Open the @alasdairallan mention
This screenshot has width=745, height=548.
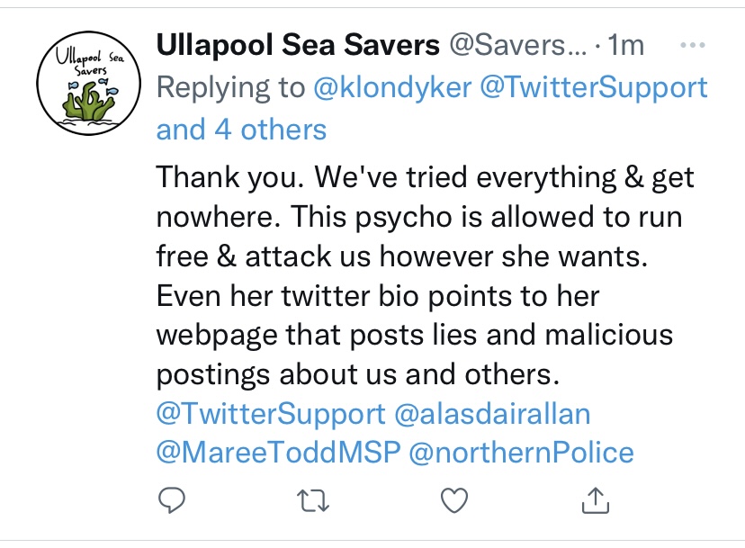point(494,413)
